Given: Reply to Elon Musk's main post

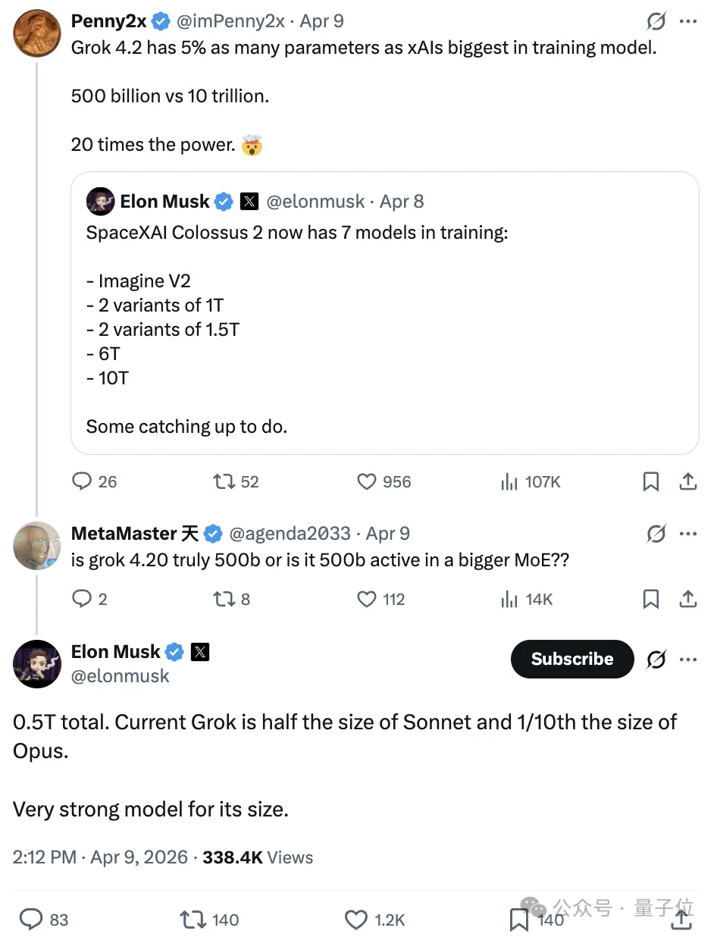Looking at the screenshot, I should [x=30, y=920].
